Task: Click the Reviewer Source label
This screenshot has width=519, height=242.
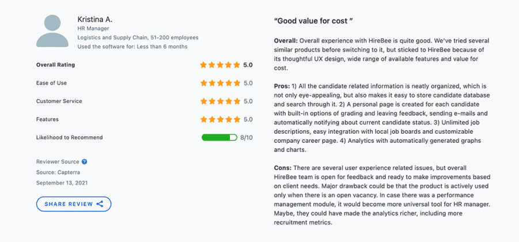Action: [x=58, y=162]
